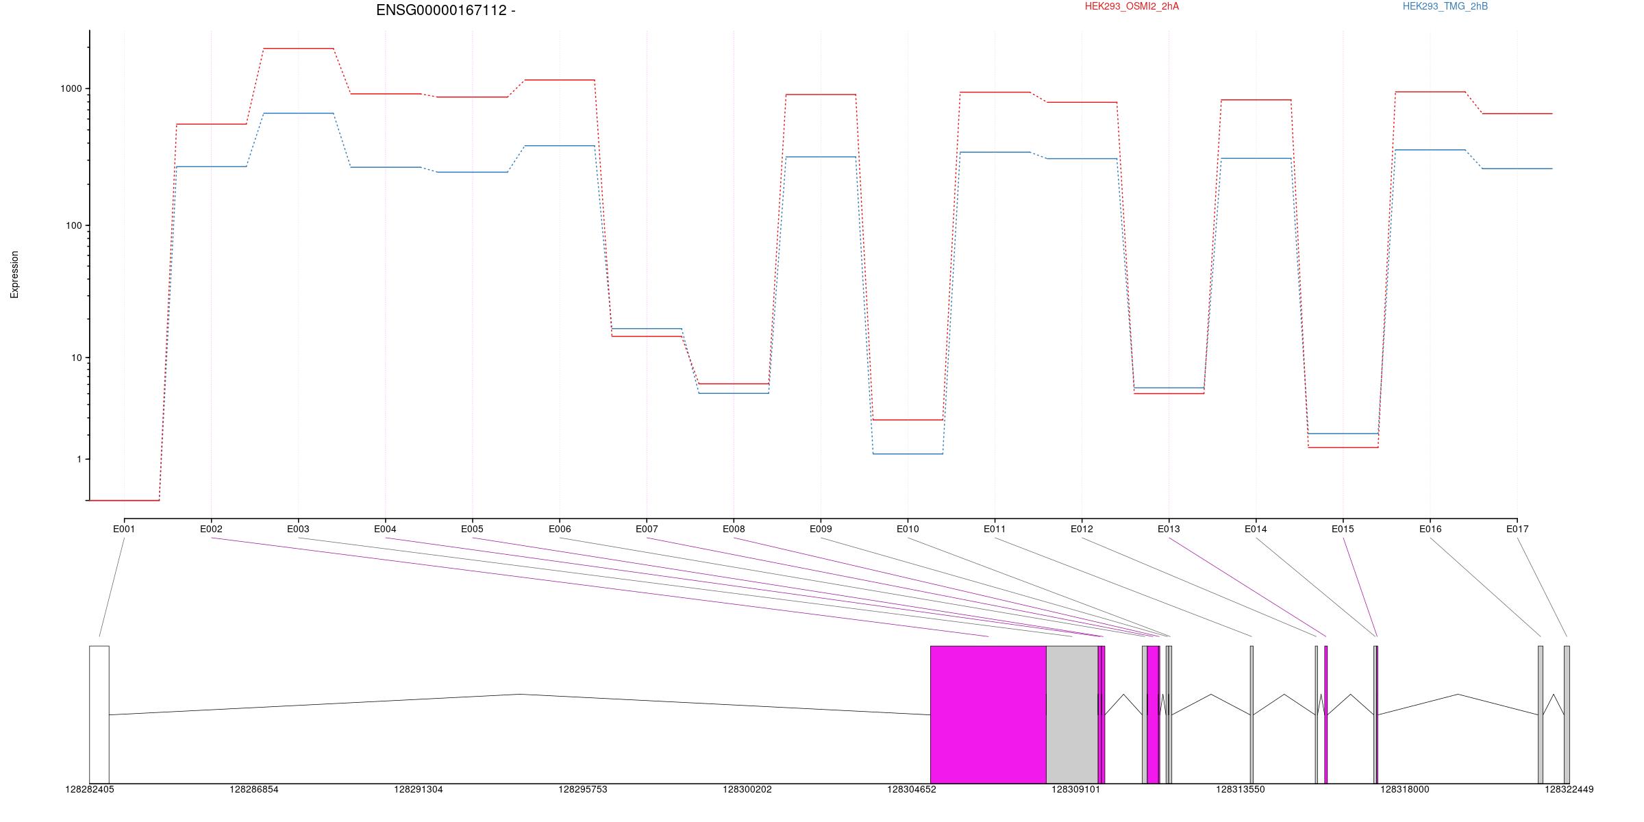Viewport: 1644px width, 822px height.
Task: Click the E001 exon label
Action: coord(124,529)
